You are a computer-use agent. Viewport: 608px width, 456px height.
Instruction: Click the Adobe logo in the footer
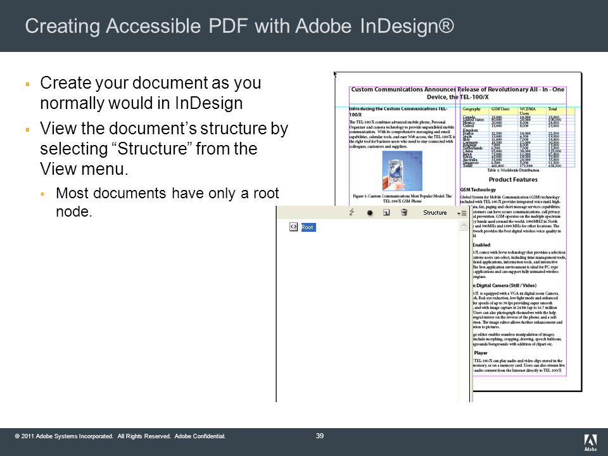590,443
